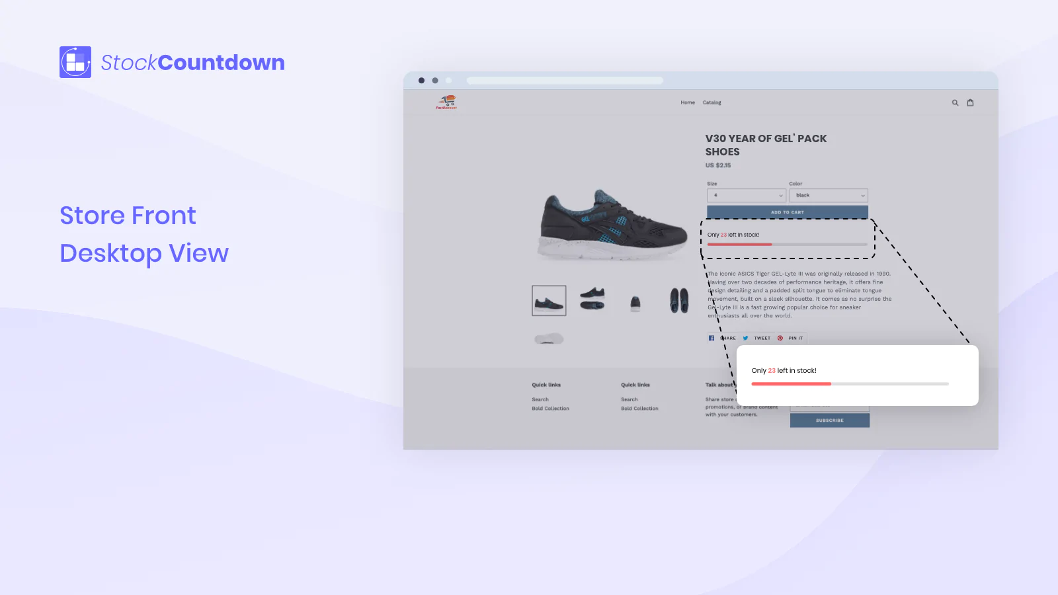The width and height of the screenshot is (1058, 595).
Task: Expand the Size dropdown
Action: (x=747, y=196)
